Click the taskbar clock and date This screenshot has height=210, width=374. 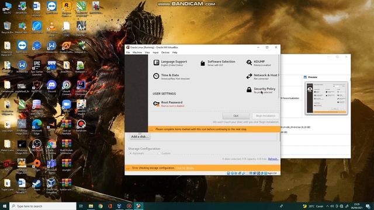(357, 206)
